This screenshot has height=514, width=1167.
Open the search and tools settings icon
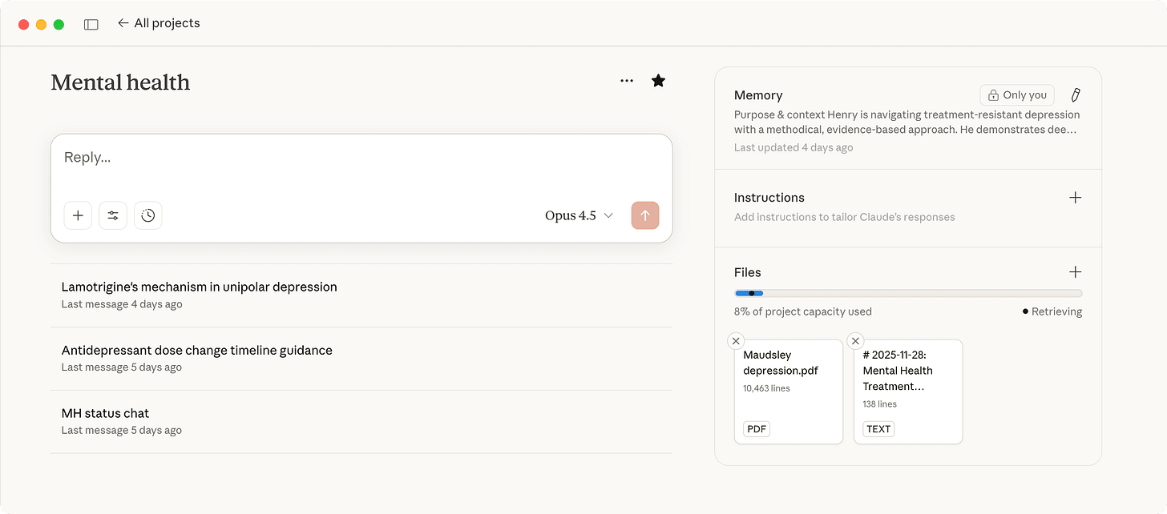click(x=113, y=215)
